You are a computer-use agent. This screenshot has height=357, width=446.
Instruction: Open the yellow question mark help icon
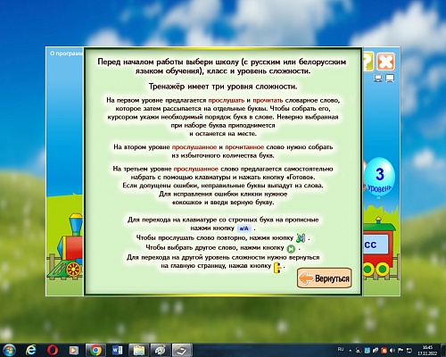[x=368, y=62]
